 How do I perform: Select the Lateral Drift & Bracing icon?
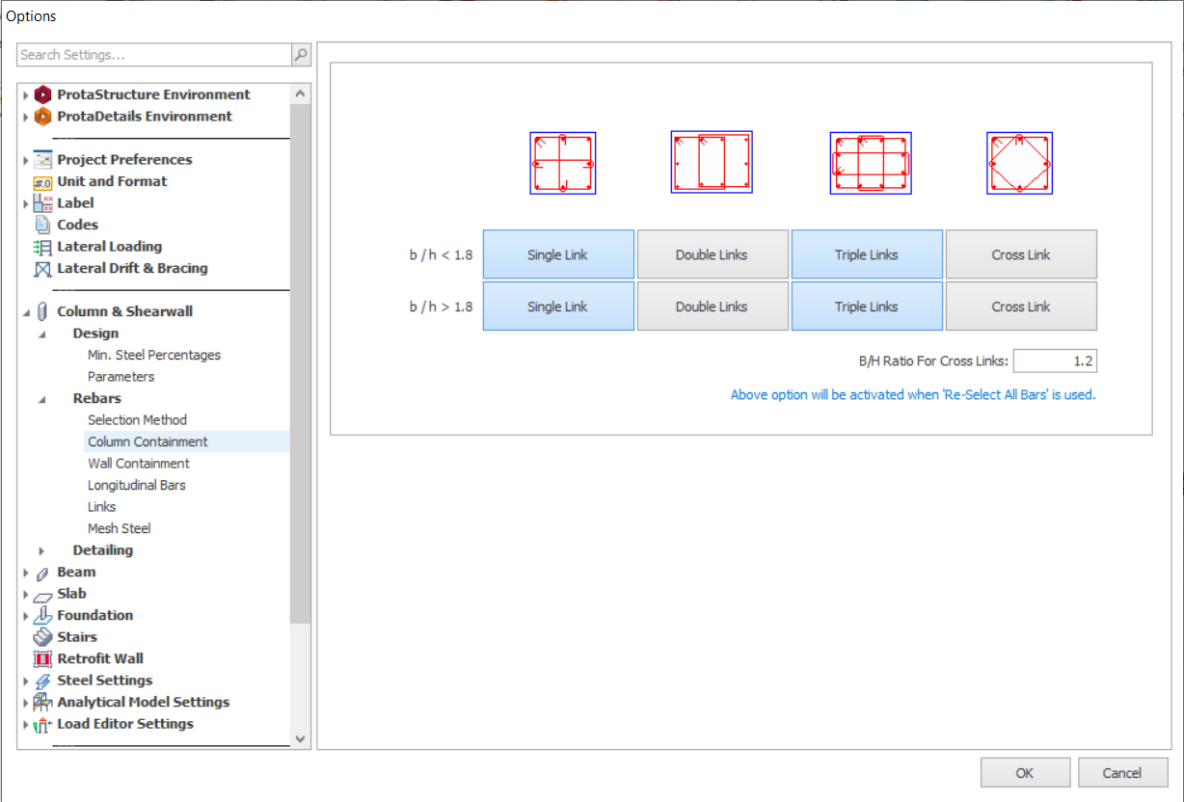(42, 269)
